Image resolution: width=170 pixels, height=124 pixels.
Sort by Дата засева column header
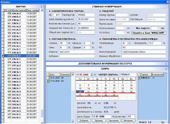33,10
